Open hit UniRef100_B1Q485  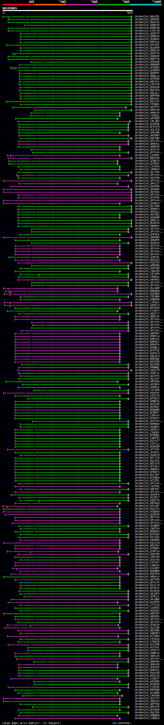147,48
